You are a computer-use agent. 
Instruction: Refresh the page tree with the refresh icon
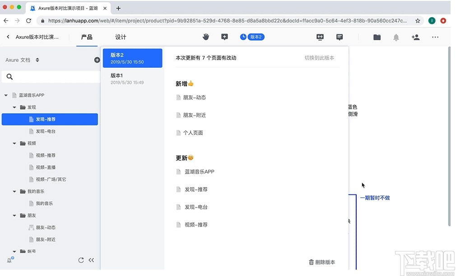pyautogui.click(x=81, y=260)
